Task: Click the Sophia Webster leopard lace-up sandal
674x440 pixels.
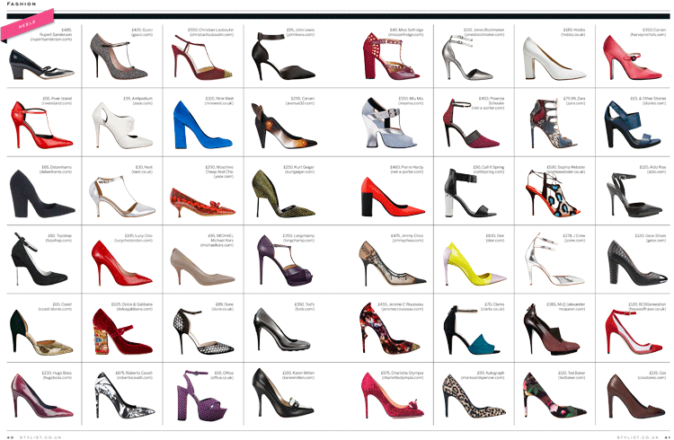Action: click(x=554, y=194)
